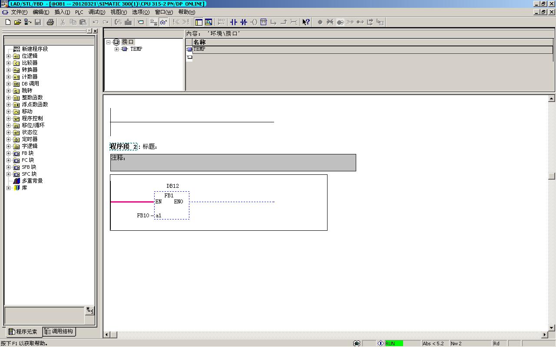Insert an empty box element
This screenshot has width=556, height=347.
pos(264,22)
